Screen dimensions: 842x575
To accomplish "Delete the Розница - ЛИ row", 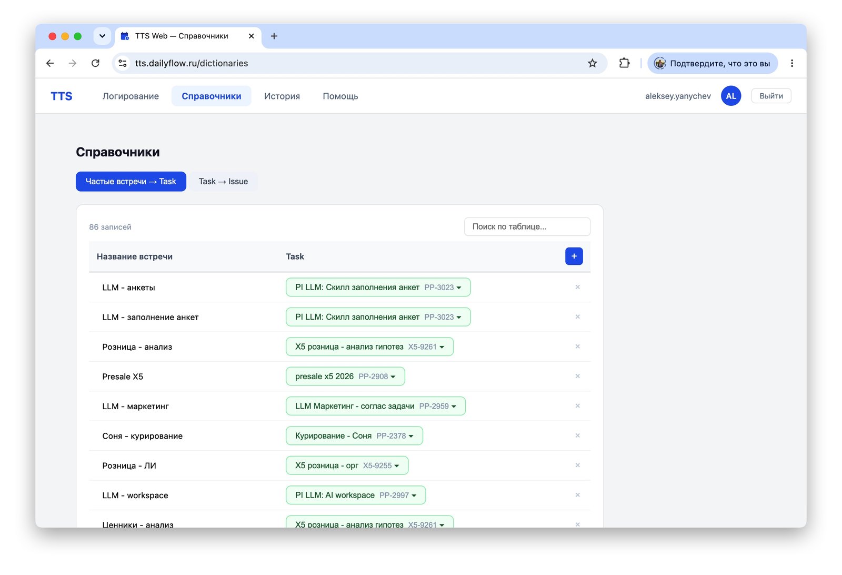I will [x=578, y=465].
